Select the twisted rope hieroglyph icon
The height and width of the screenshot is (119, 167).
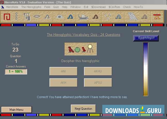pyautogui.click(x=16, y=16)
